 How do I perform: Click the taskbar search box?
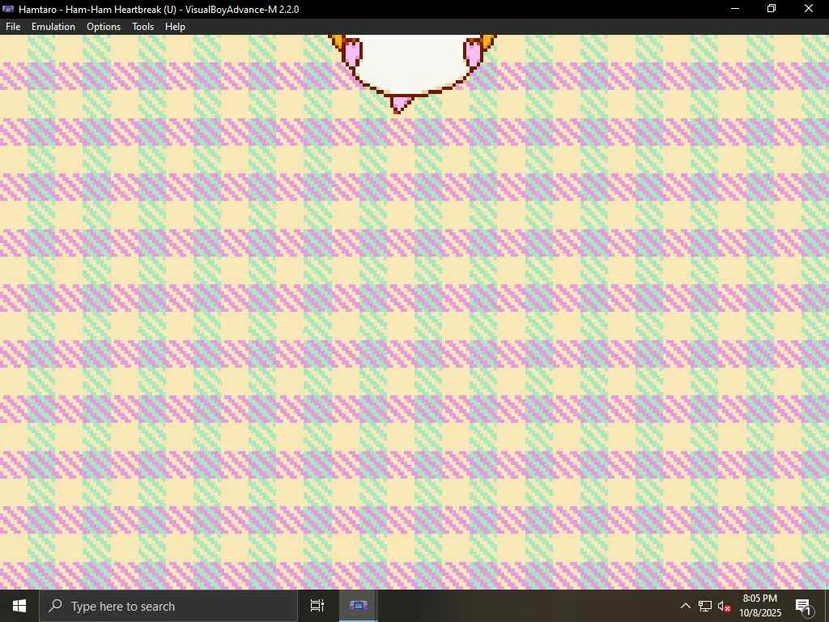[x=168, y=606]
